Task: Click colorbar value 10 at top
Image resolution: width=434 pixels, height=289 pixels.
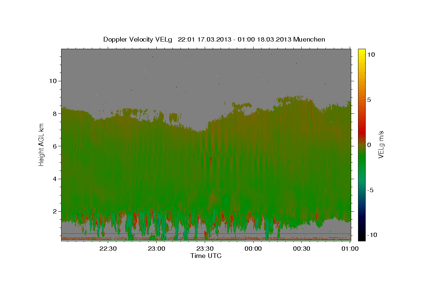Action: 371,55
